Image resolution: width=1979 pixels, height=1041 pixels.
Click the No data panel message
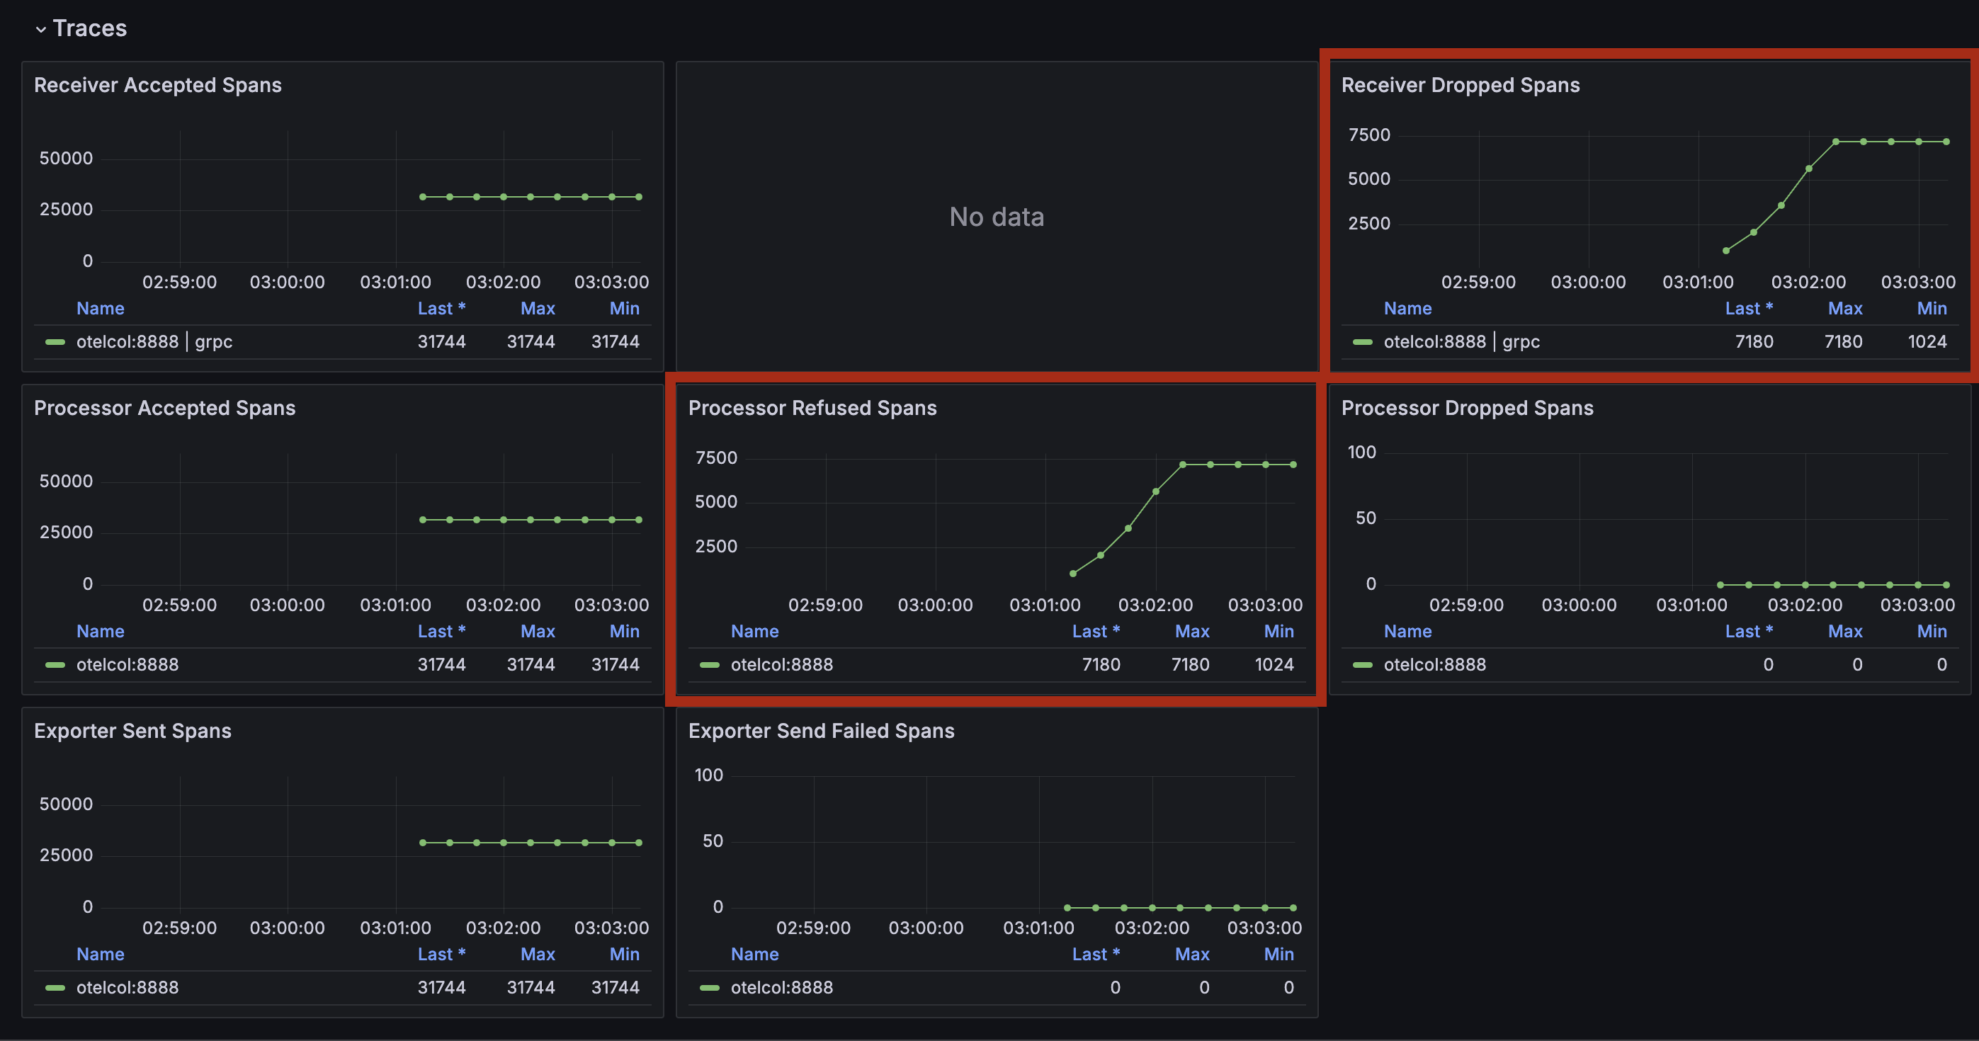click(997, 217)
